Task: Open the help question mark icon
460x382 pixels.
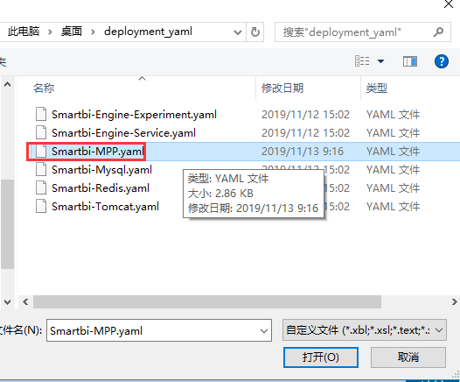Action: (442, 61)
